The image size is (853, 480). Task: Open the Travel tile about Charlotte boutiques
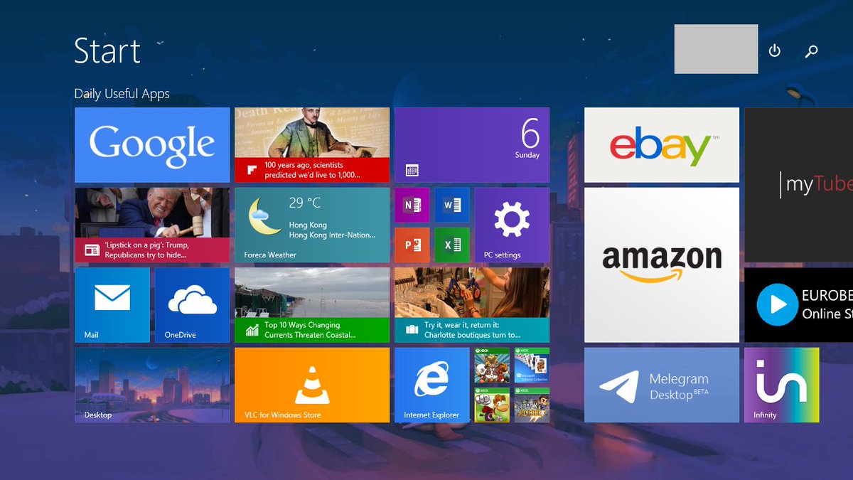point(472,305)
